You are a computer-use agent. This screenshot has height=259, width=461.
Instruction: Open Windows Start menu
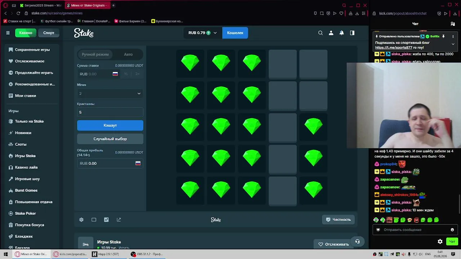tap(5, 254)
